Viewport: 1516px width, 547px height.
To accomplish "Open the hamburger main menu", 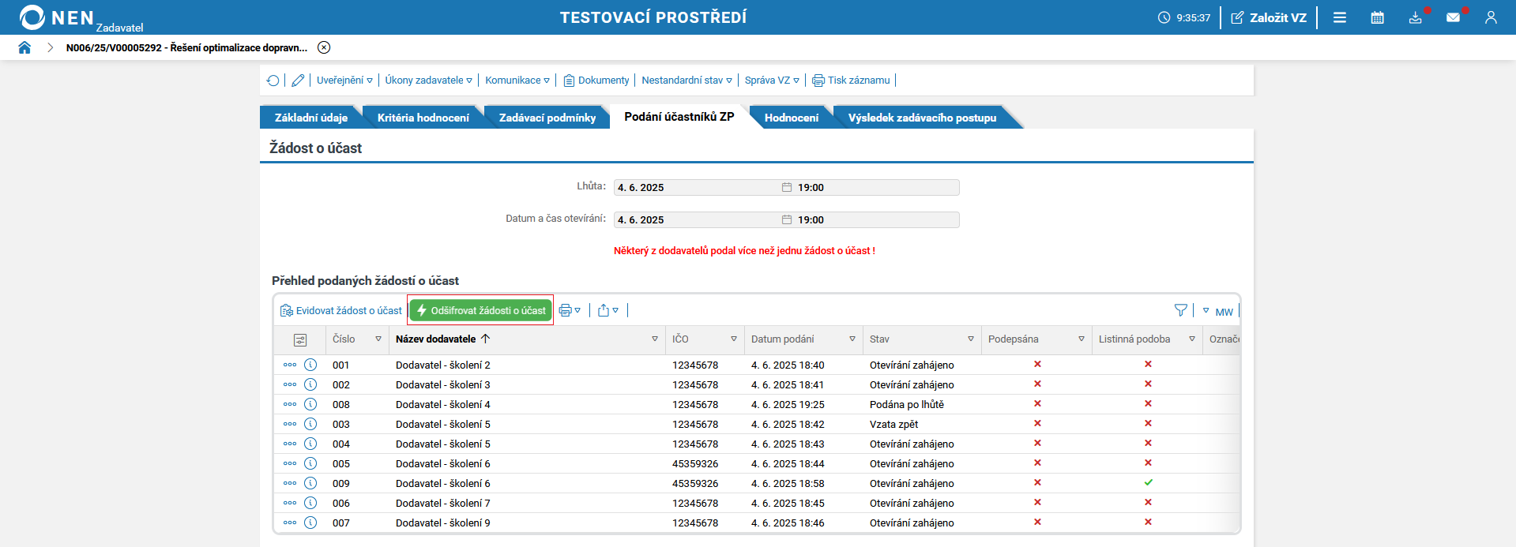I will [x=1340, y=17].
